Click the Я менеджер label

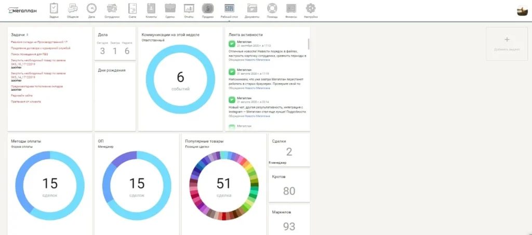[277, 163]
